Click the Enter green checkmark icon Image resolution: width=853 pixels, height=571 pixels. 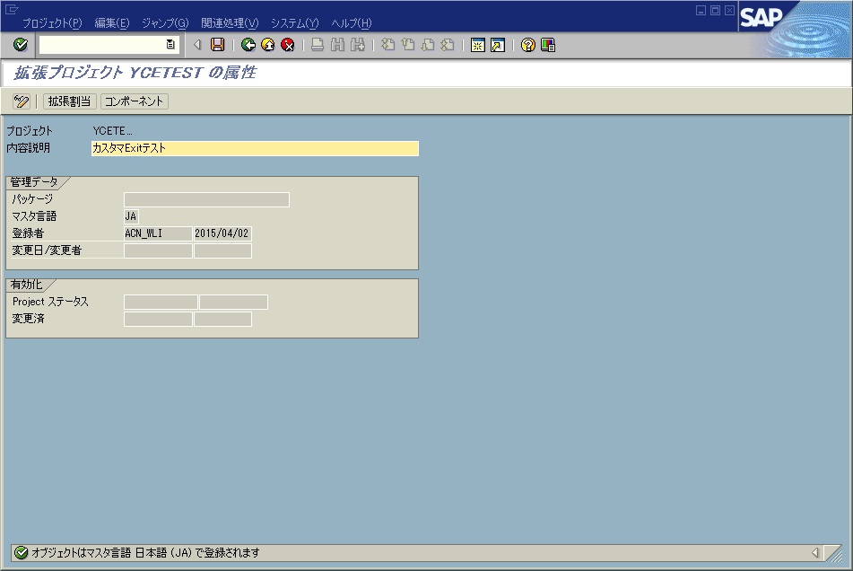pyautogui.click(x=19, y=44)
